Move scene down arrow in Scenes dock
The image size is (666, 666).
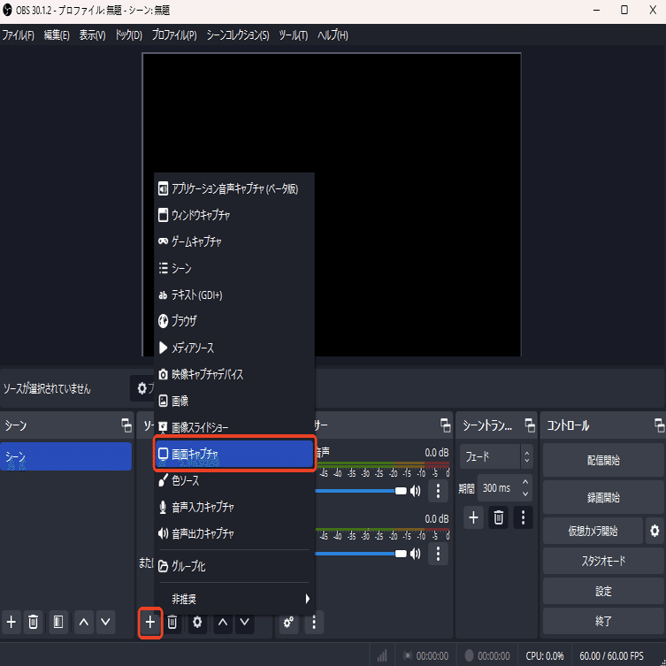(105, 623)
